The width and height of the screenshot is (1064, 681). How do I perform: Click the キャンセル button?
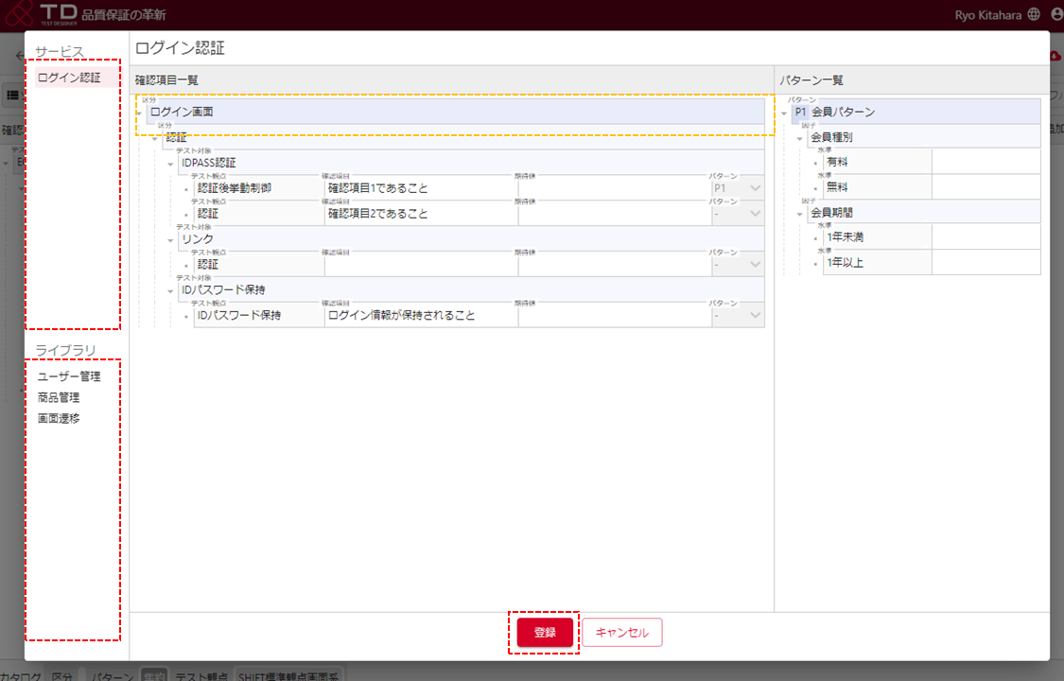coord(622,632)
